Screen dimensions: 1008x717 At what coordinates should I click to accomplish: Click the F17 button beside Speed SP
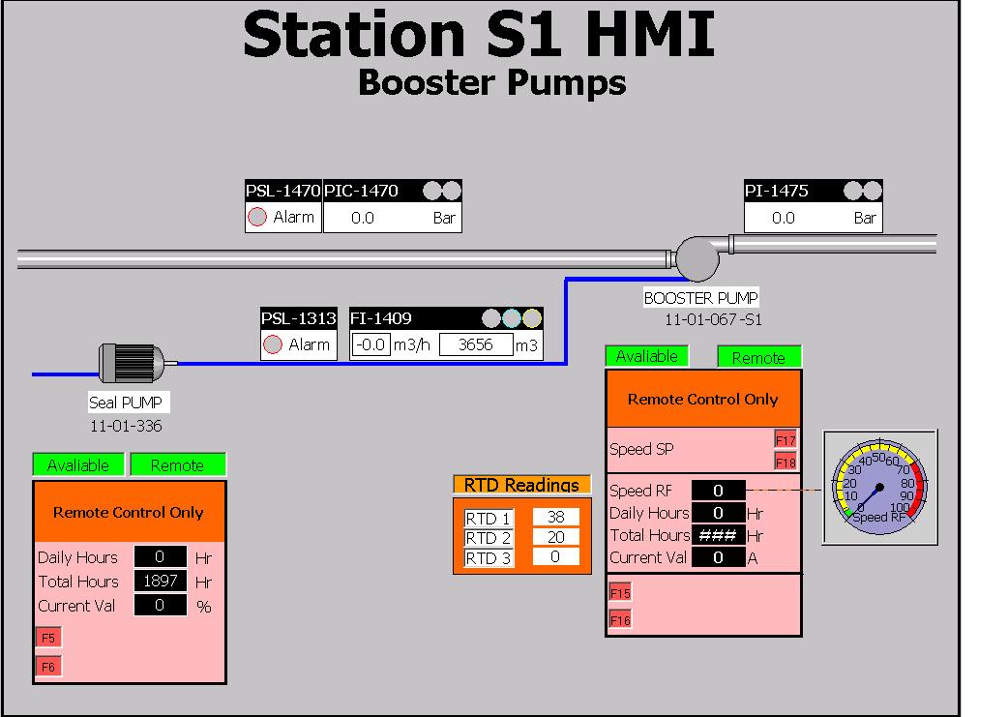pyautogui.click(x=786, y=440)
